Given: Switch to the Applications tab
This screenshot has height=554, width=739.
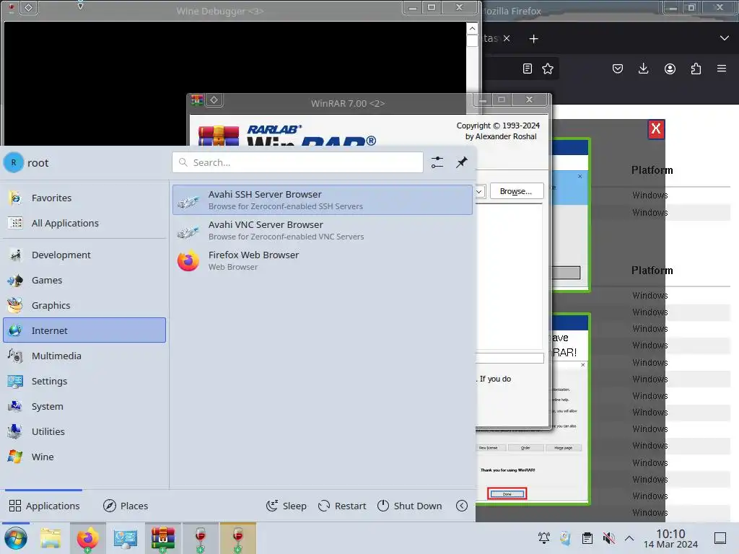Looking at the screenshot, I should tap(44, 506).
